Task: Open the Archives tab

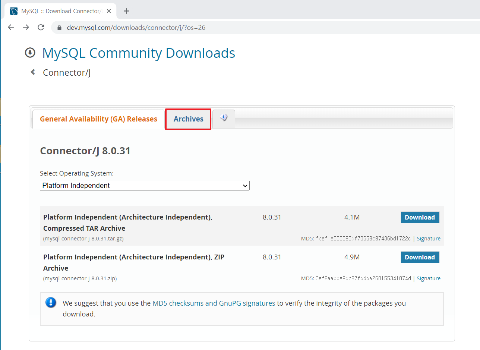Action: point(189,119)
